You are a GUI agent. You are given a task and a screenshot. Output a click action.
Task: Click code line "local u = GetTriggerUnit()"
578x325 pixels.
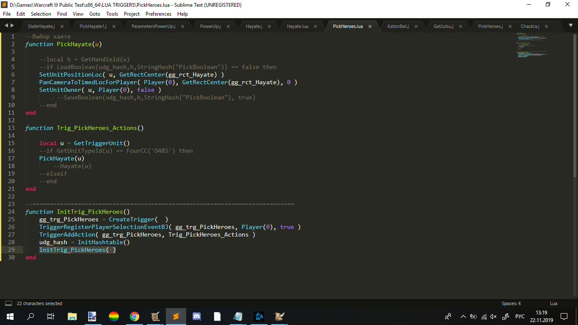(85, 143)
